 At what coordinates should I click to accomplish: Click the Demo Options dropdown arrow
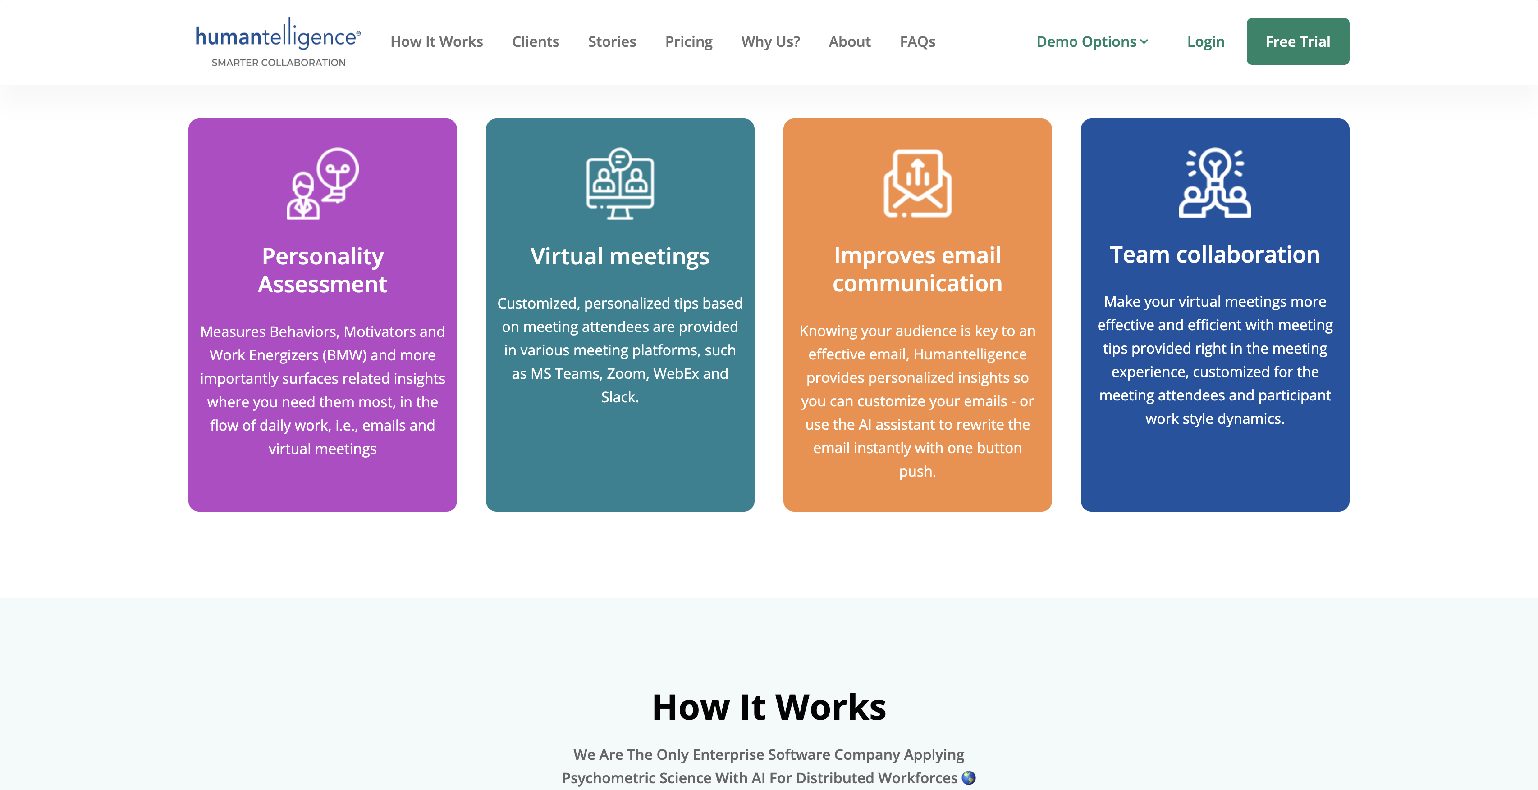point(1145,41)
